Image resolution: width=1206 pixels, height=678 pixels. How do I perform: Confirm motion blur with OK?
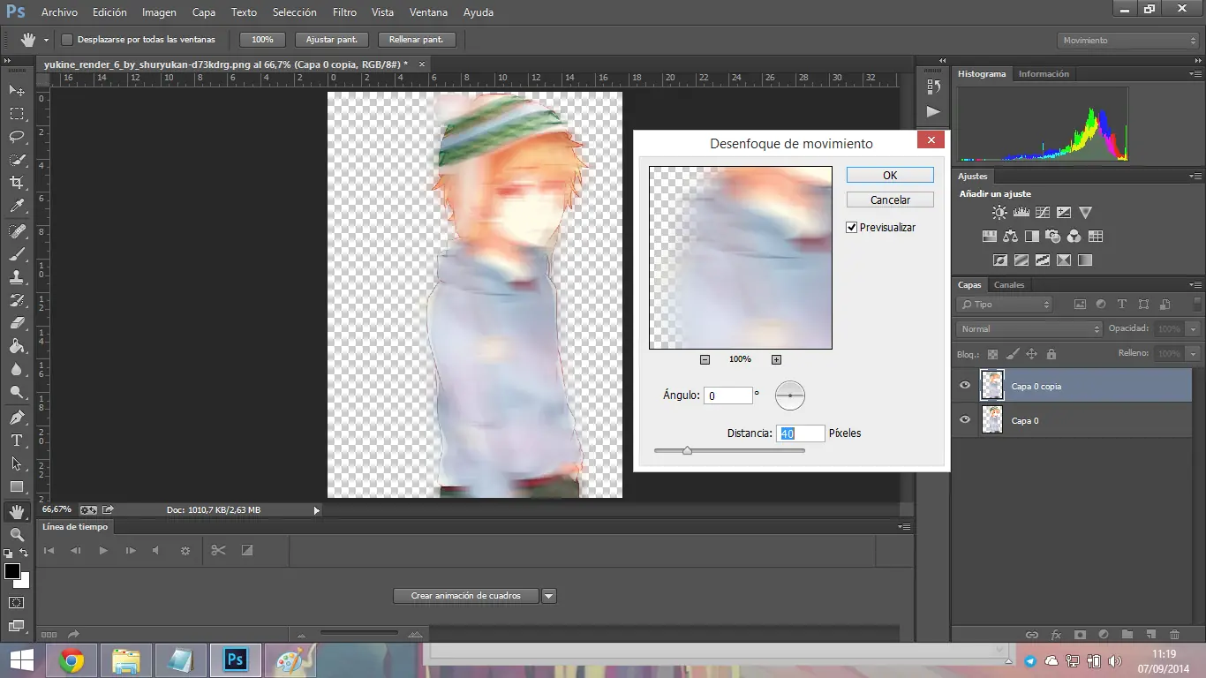pyautogui.click(x=890, y=175)
